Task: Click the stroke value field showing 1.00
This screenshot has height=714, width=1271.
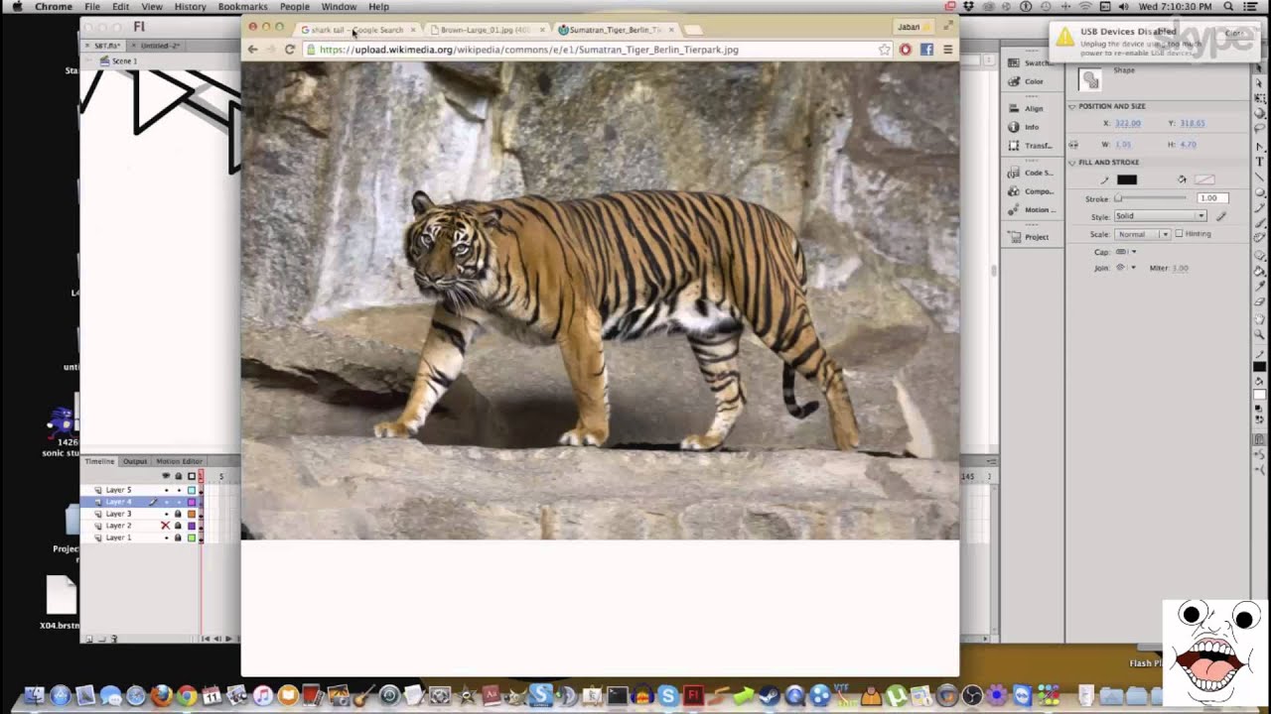Action: pos(1211,198)
